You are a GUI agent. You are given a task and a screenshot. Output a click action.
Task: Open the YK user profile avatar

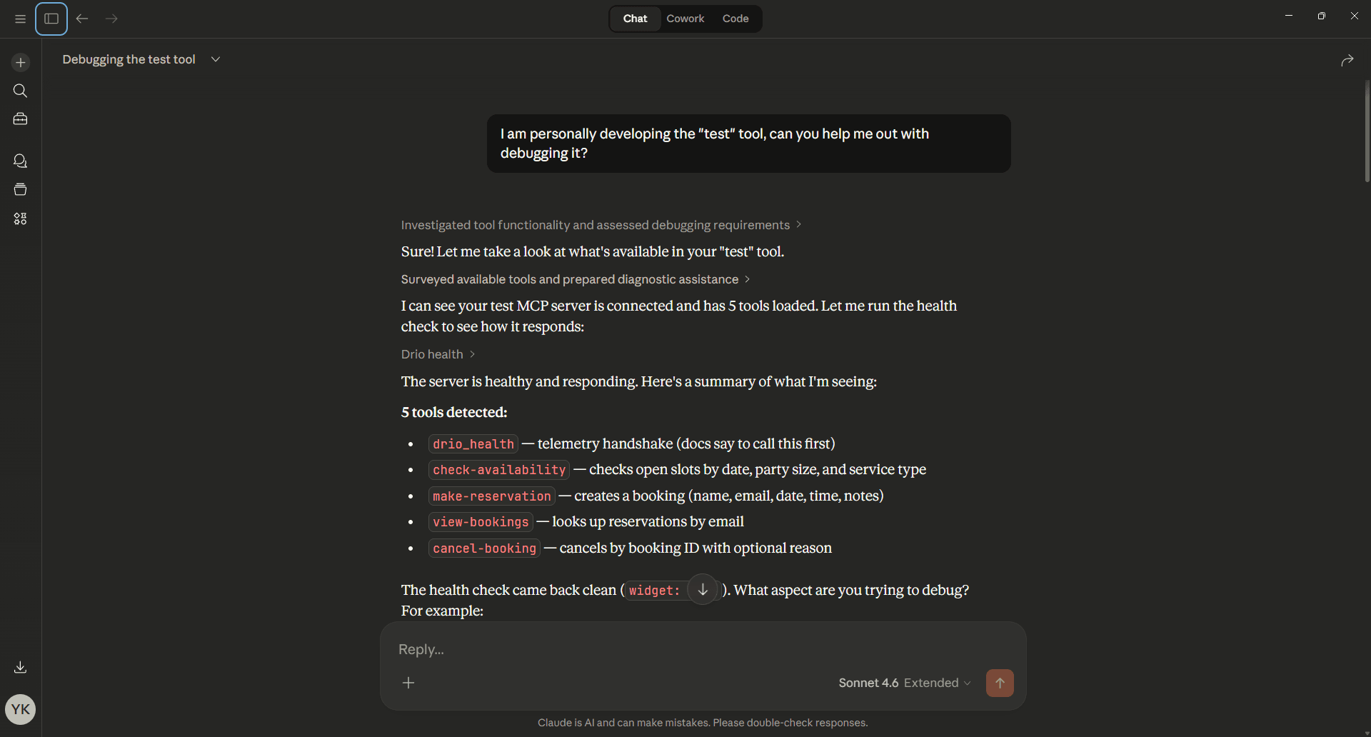[x=20, y=709]
